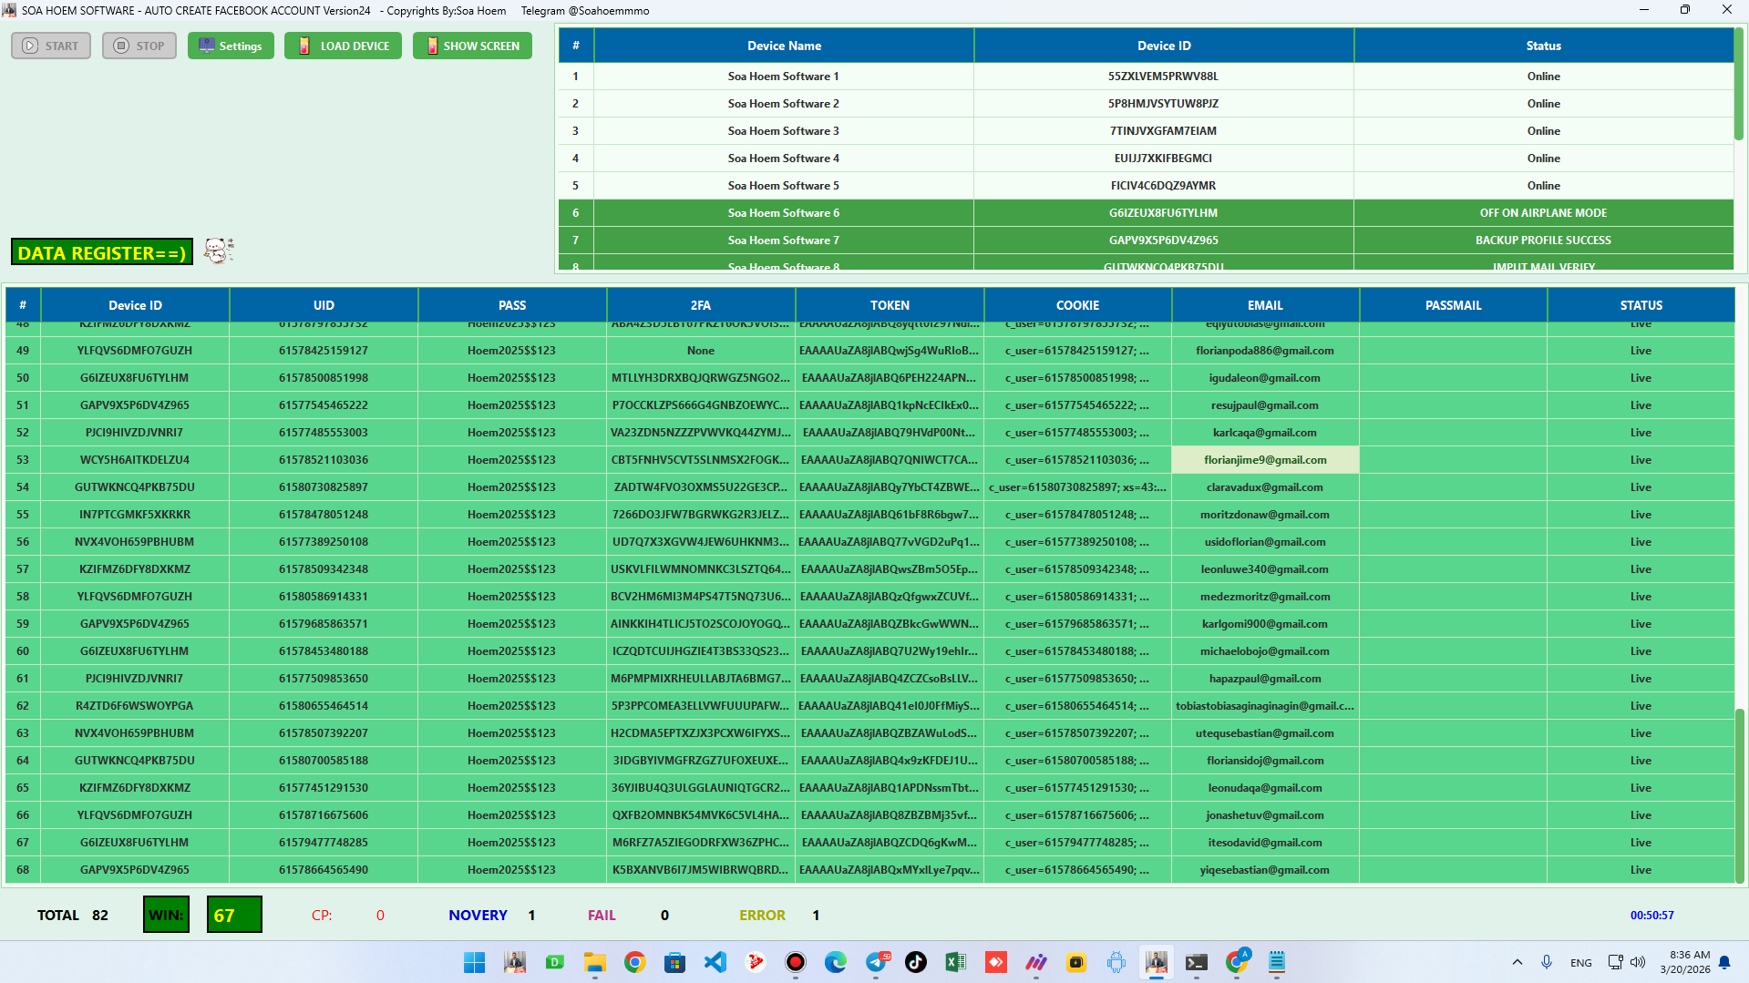1749x983 pixels.
Task: Click row number 60 cell
Action: point(23,651)
